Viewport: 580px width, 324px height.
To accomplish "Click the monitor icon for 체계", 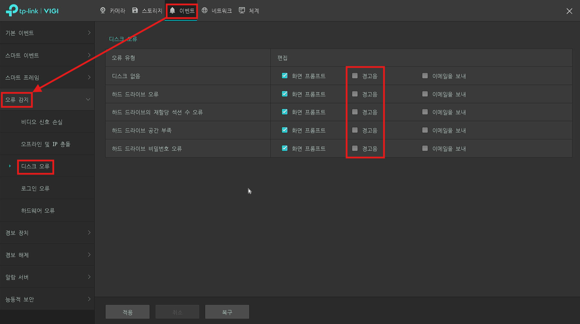I will (242, 10).
